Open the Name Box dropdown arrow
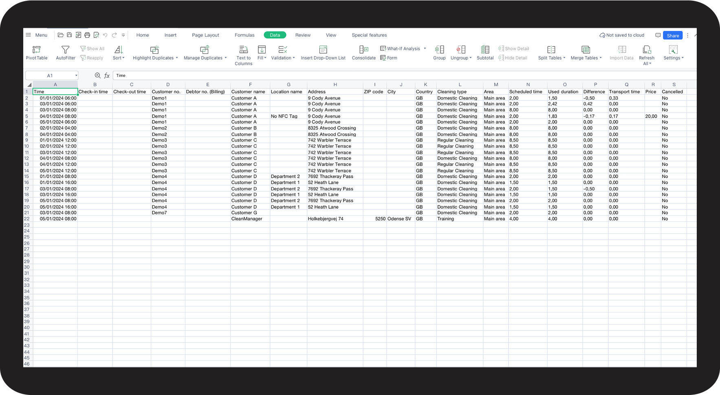 [x=76, y=76]
